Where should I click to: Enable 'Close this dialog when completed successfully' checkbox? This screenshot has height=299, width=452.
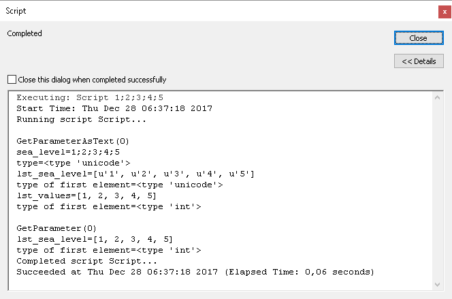12,80
